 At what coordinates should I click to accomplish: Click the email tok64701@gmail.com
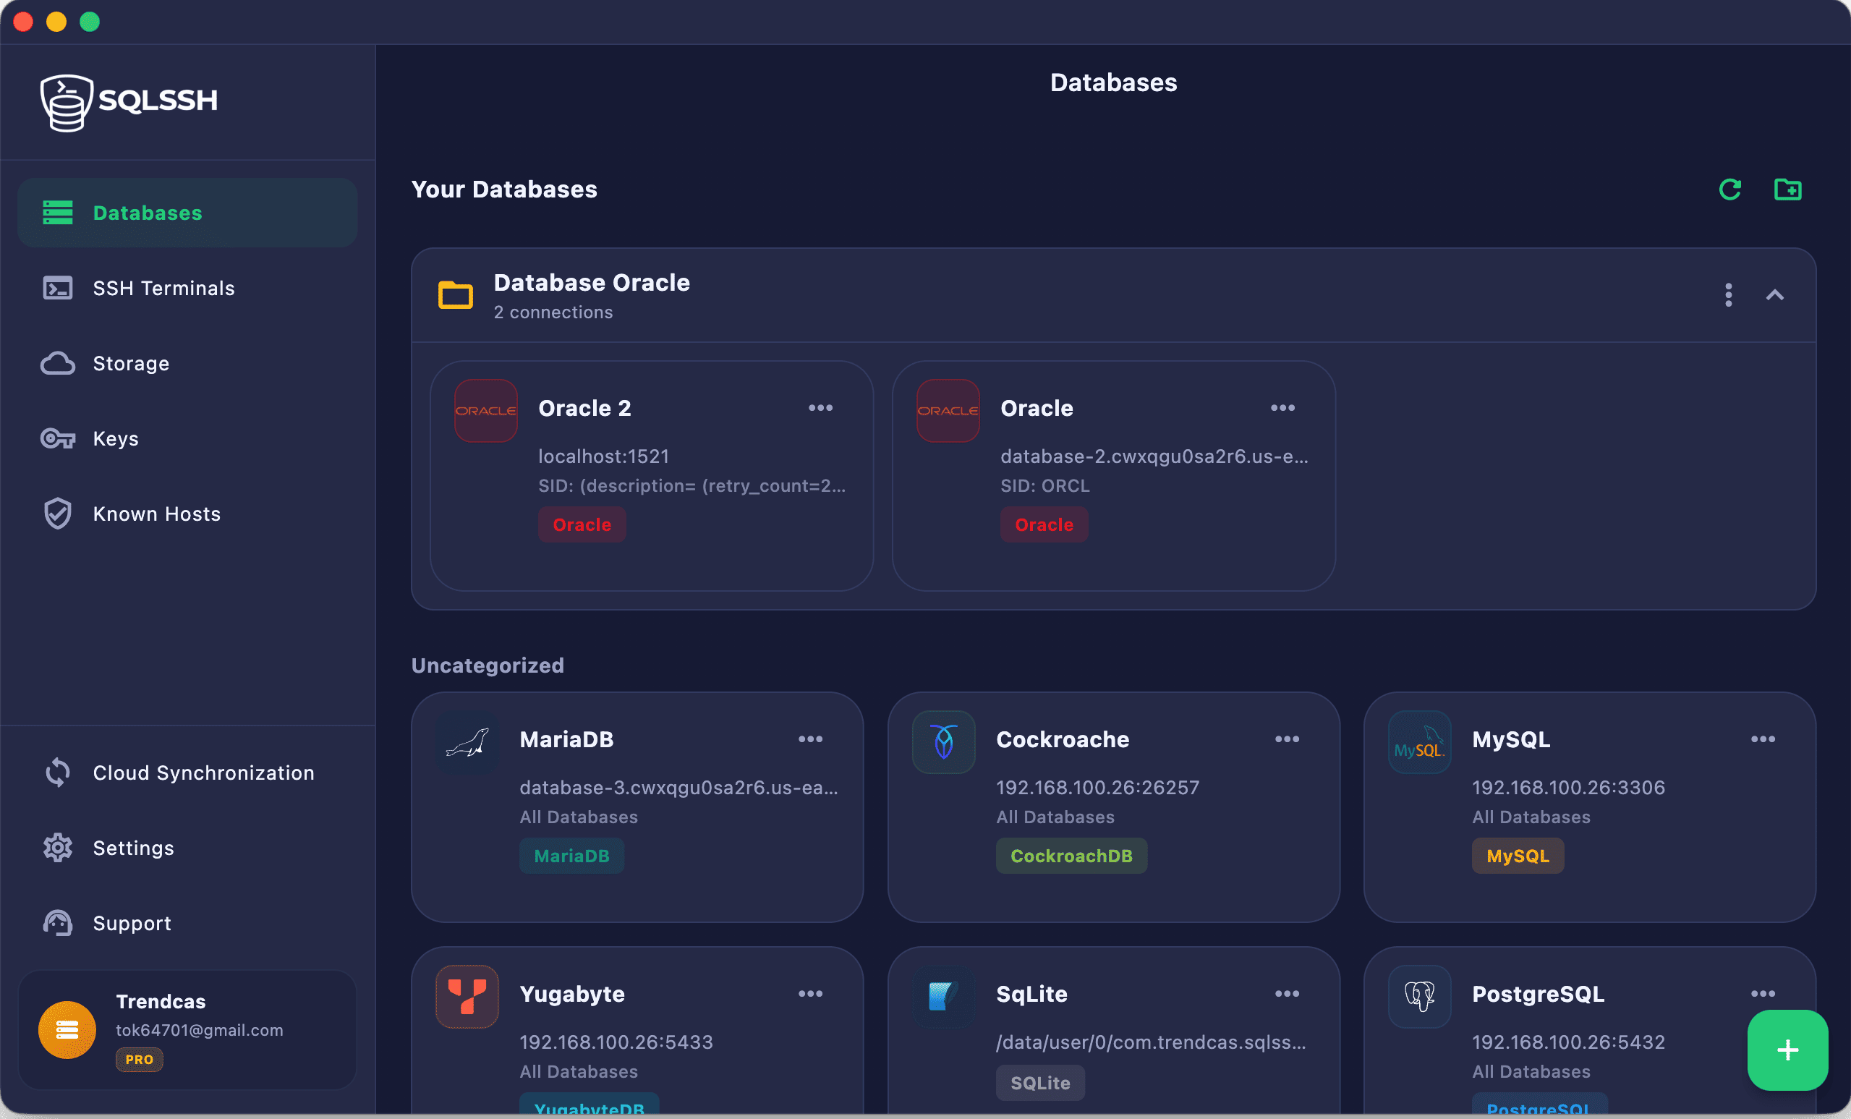[x=199, y=1029]
